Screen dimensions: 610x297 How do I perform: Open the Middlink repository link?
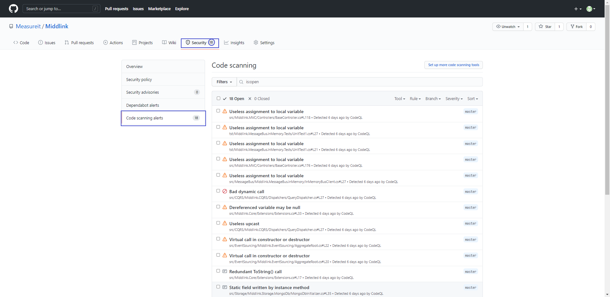pyautogui.click(x=57, y=26)
